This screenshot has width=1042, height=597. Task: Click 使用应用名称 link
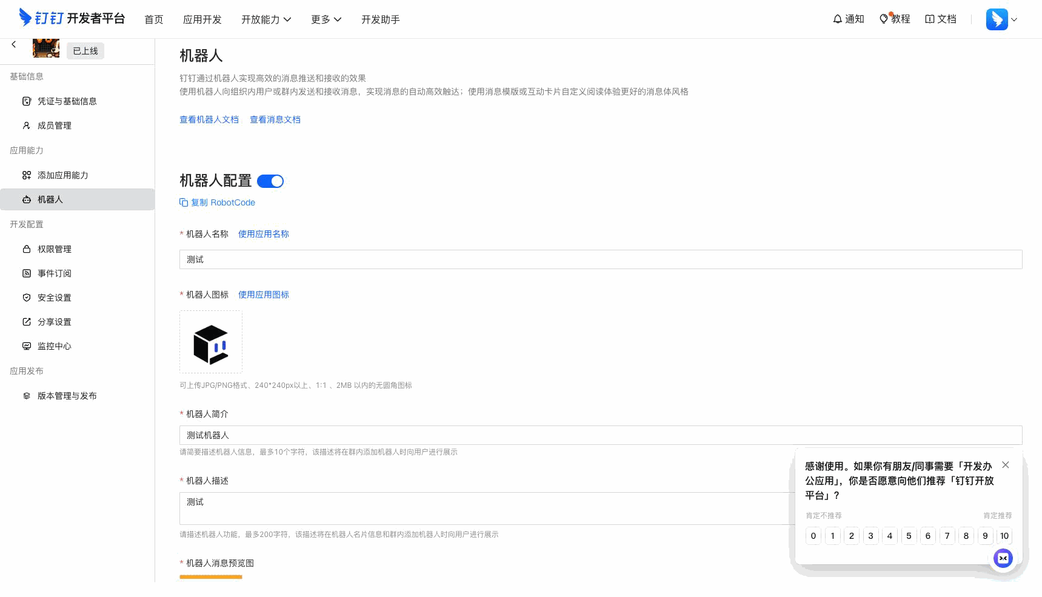coord(264,234)
